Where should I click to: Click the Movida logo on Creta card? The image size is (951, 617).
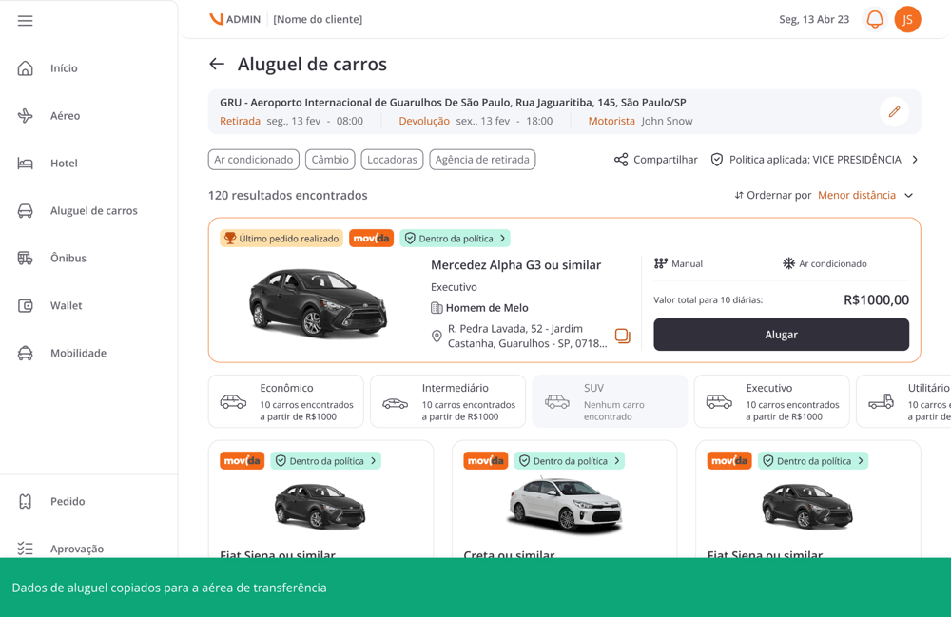pos(485,461)
